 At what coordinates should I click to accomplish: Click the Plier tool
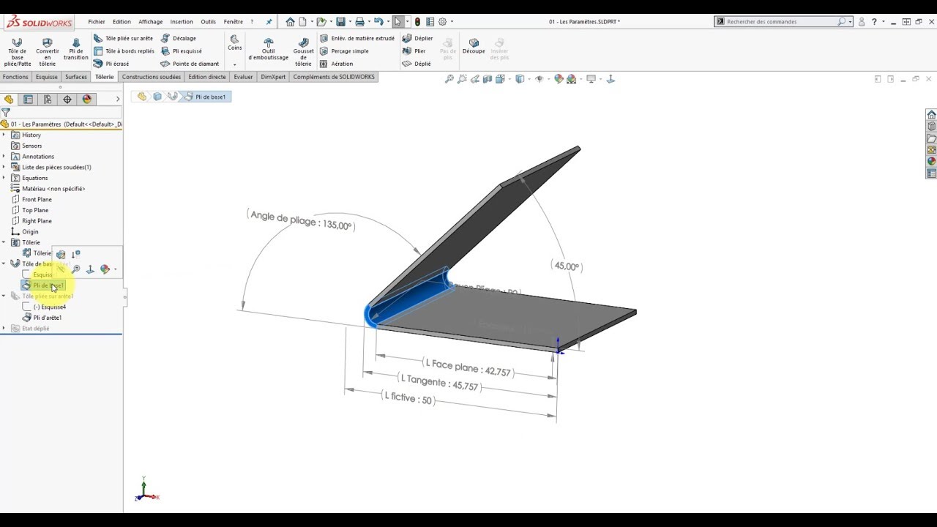pyautogui.click(x=414, y=51)
